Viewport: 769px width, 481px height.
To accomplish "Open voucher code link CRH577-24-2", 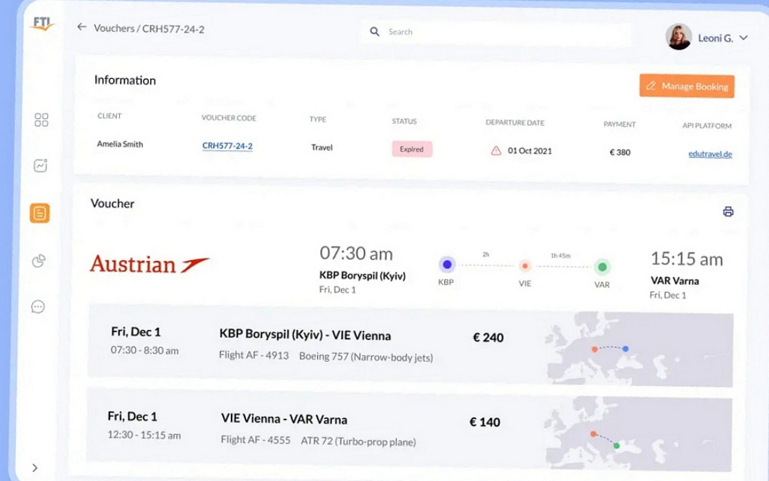I will coord(227,146).
